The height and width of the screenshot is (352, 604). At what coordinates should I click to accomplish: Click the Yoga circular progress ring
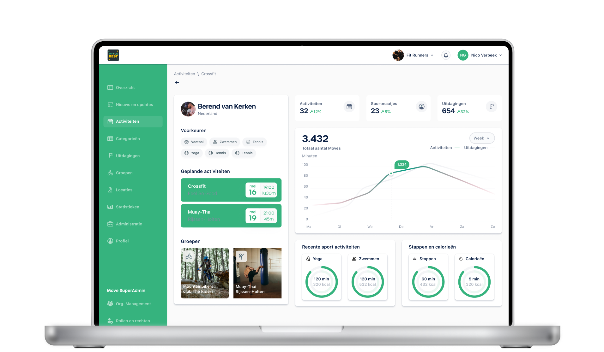[x=321, y=282]
